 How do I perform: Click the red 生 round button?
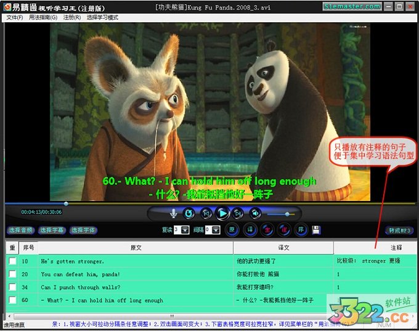pos(267,230)
